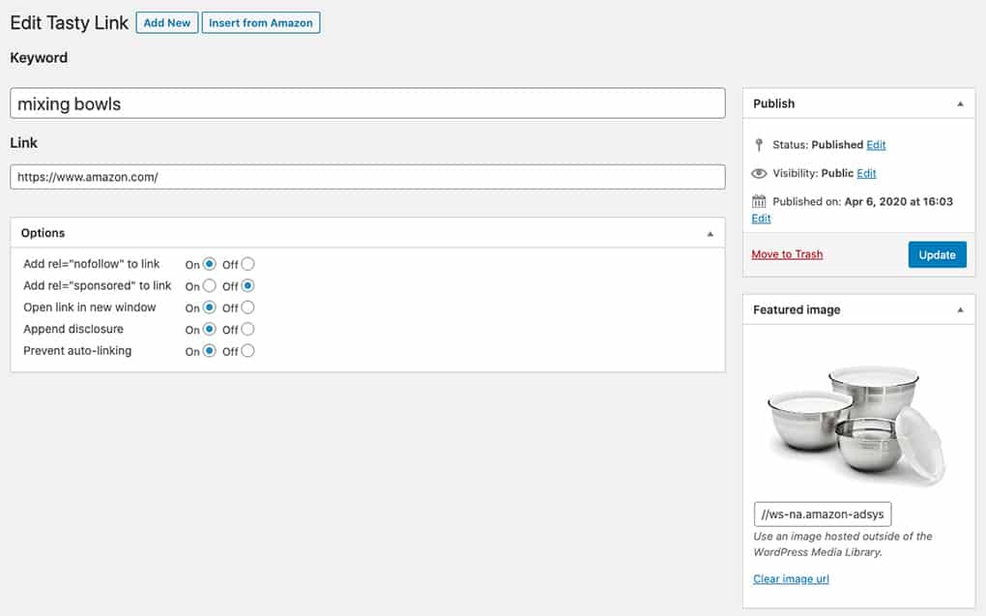Focus the Keyword field with mixing bowls
This screenshot has height=616, width=986.
click(367, 103)
